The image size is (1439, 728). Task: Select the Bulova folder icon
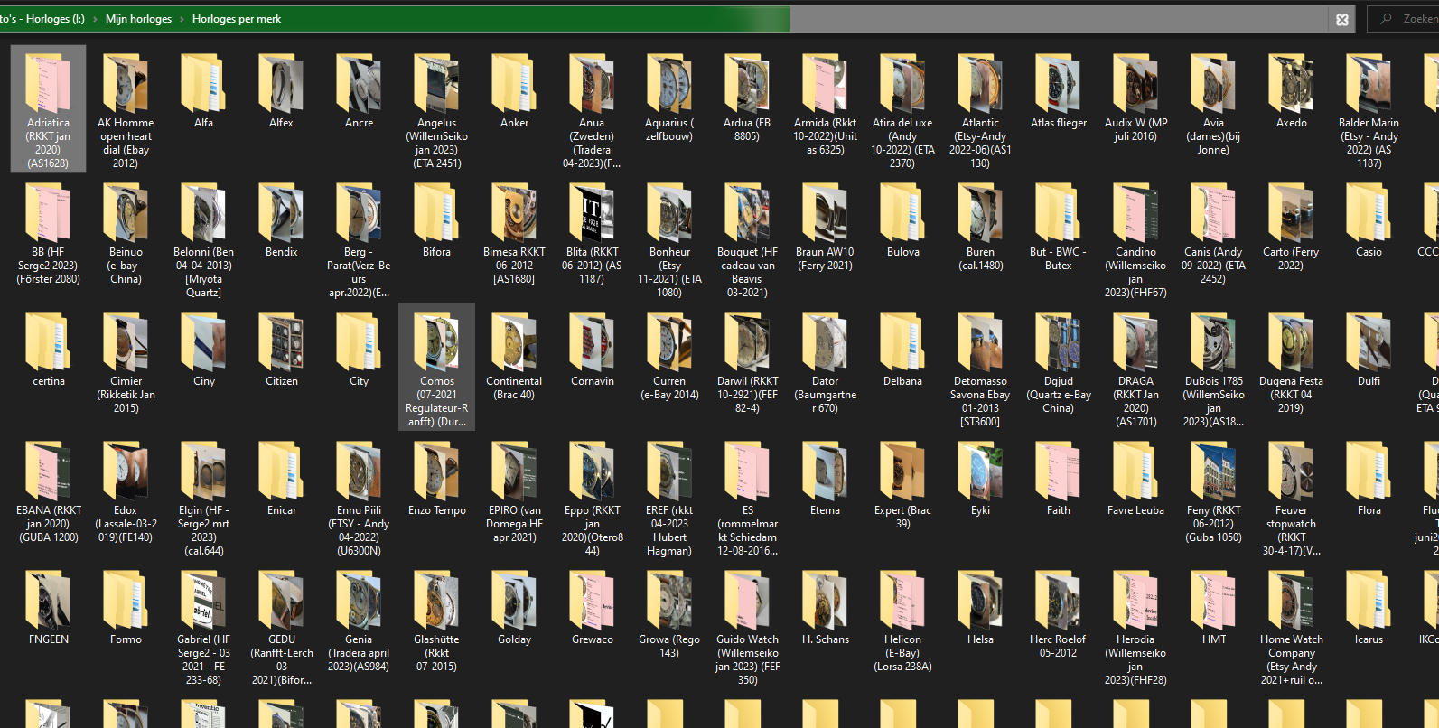coord(902,212)
